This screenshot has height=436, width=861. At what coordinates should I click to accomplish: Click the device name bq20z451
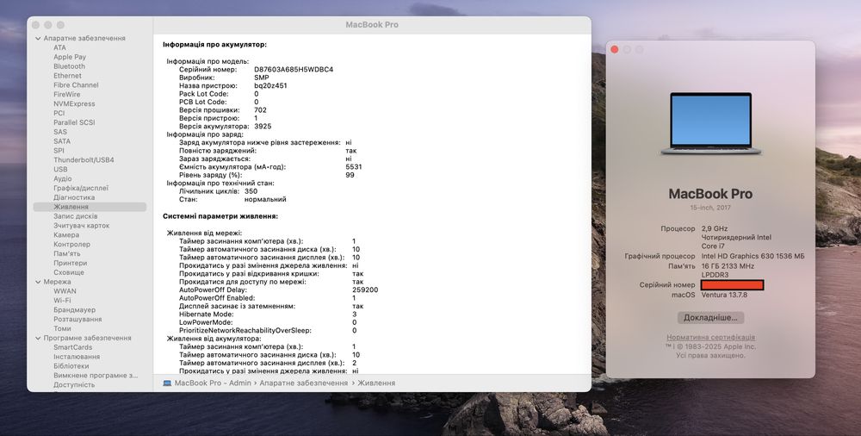point(270,86)
